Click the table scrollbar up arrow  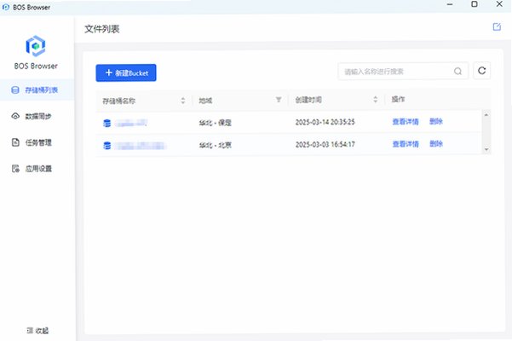pos(486,114)
